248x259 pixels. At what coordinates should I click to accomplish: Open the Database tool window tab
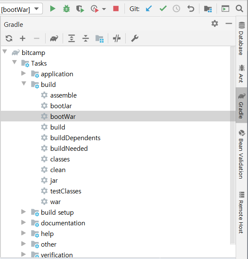(241, 38)
